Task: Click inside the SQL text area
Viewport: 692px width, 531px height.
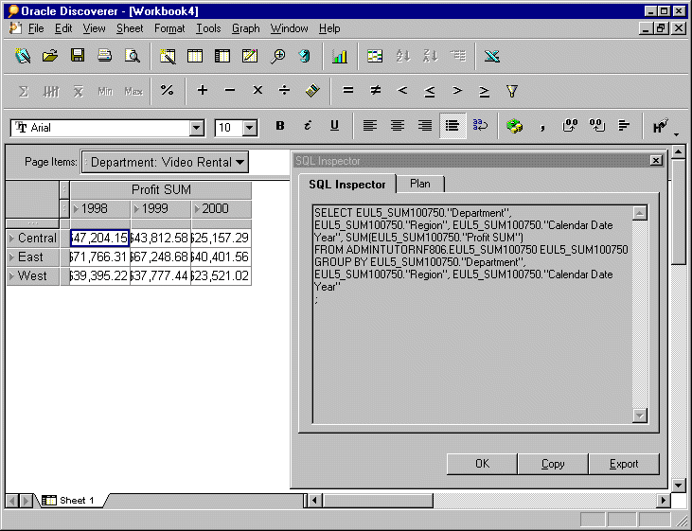Action: pyautogui.click(x=472, y=314)
